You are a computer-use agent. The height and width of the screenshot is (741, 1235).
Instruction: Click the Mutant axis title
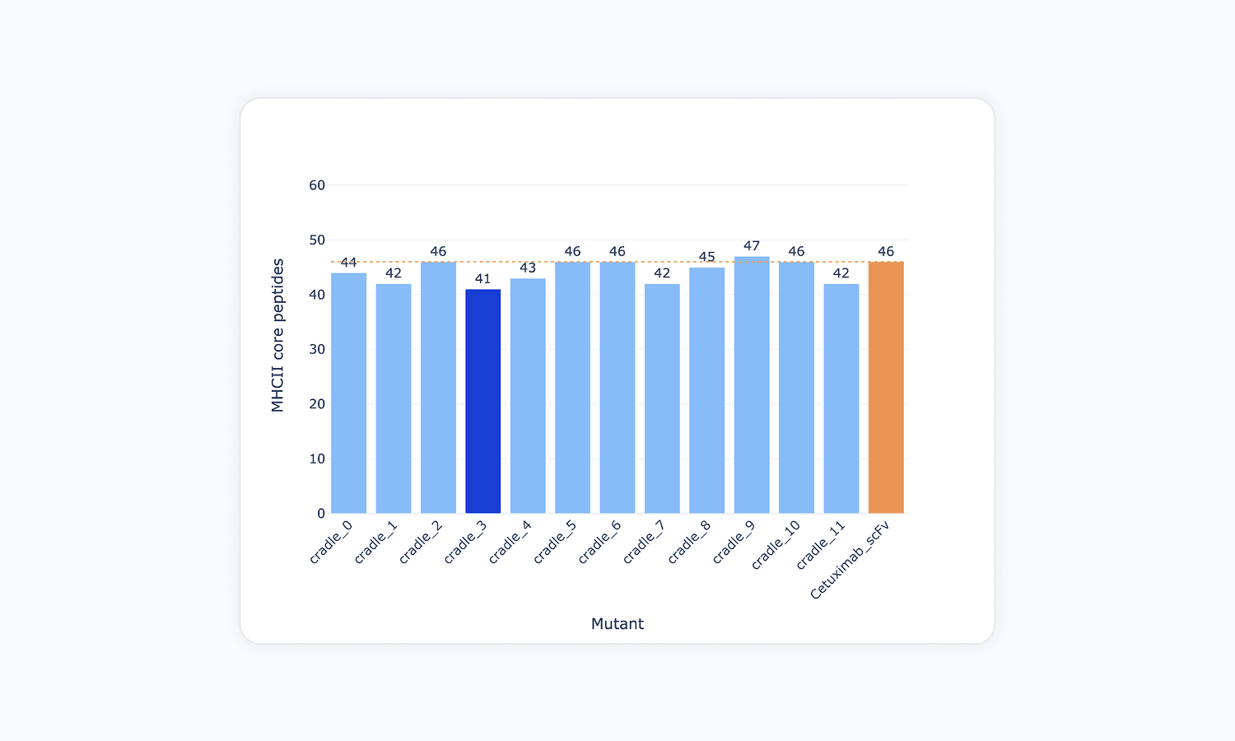617,624
